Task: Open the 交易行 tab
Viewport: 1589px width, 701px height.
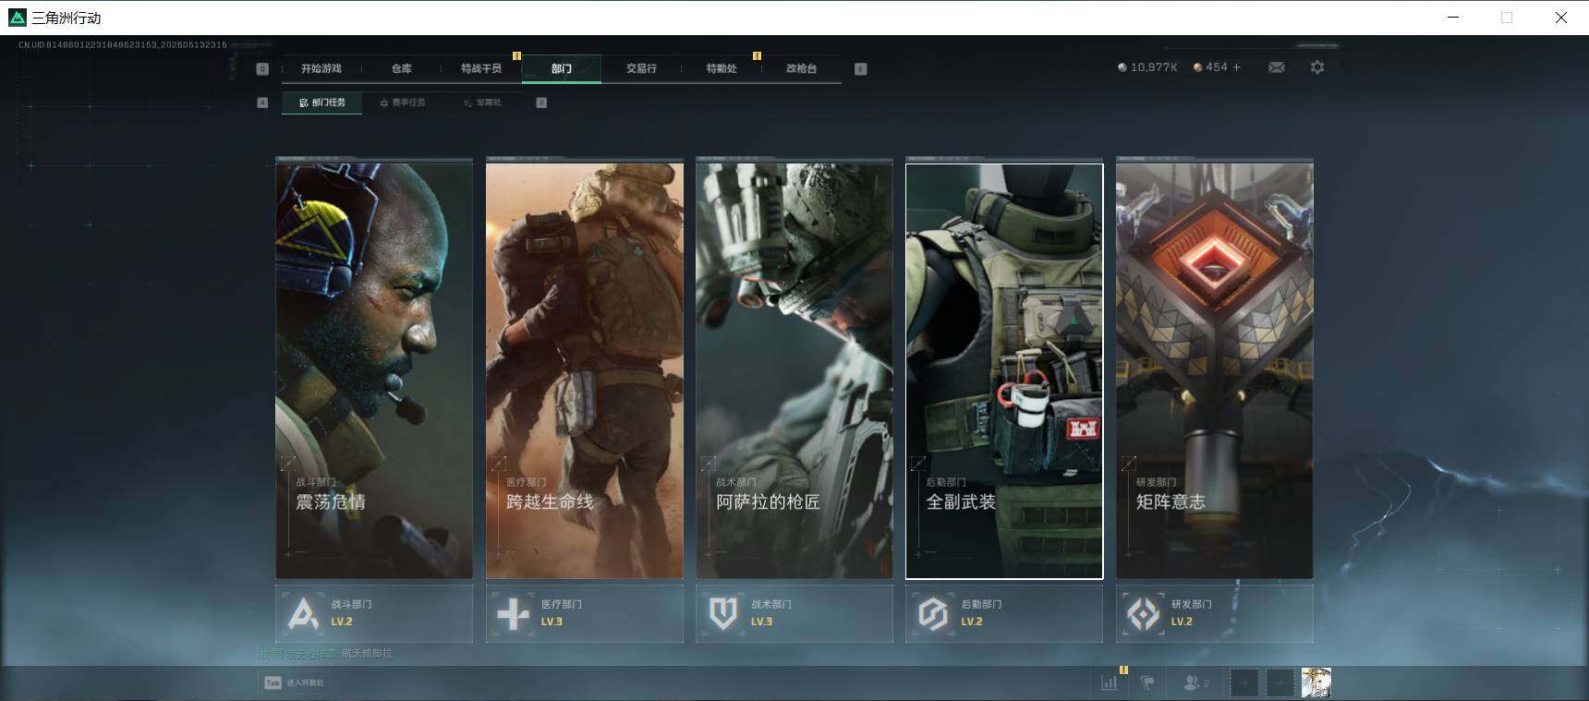Action: tap(641, 68)
